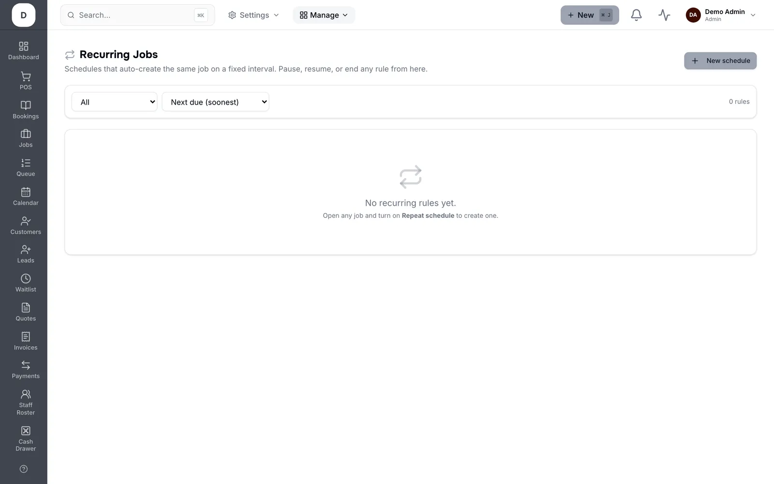
Task: Open Invoices from the sidebar
Action: point(26,341)
